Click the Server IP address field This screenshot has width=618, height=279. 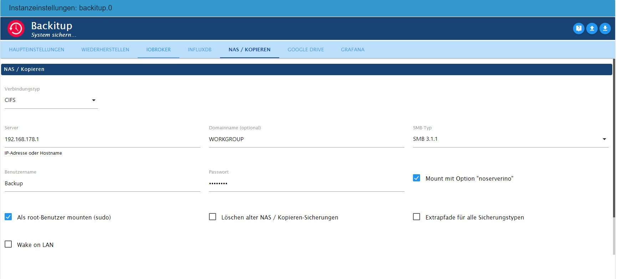coord(102,139)
